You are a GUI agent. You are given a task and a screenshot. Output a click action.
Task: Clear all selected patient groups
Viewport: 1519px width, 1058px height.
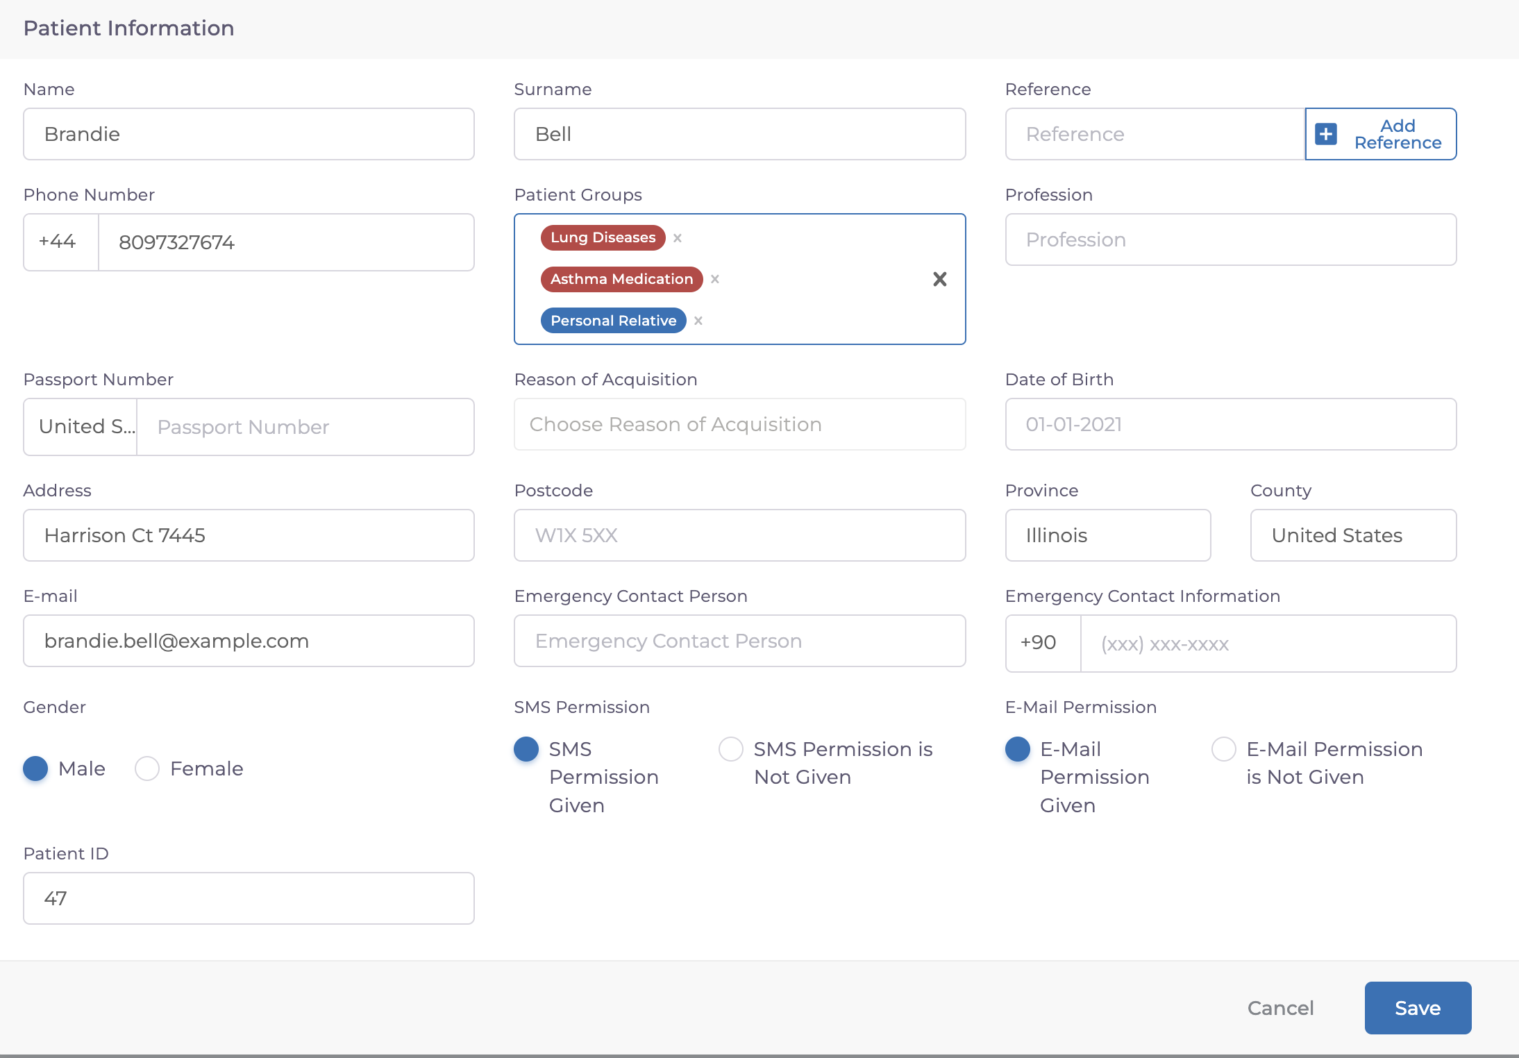(939, 279)
